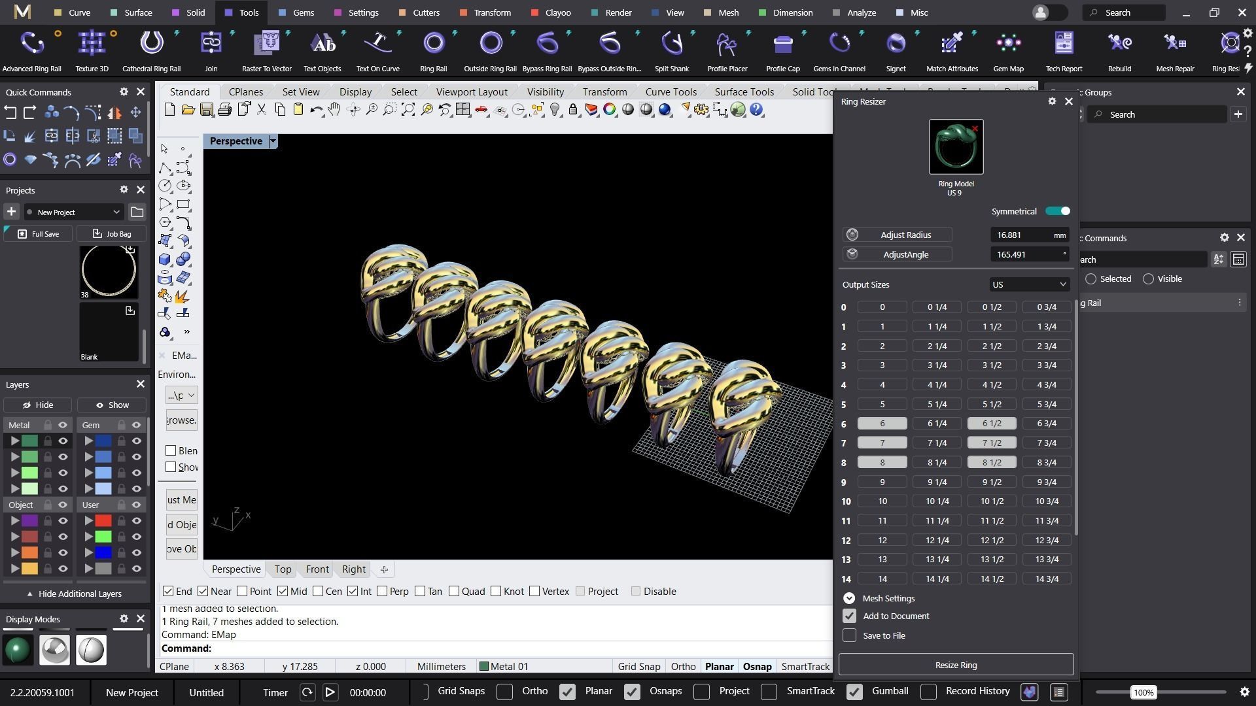The width and height of the screenshot is (1256, 706).
Task: Open Raster To Vector tool
Action: coord(266,51)
